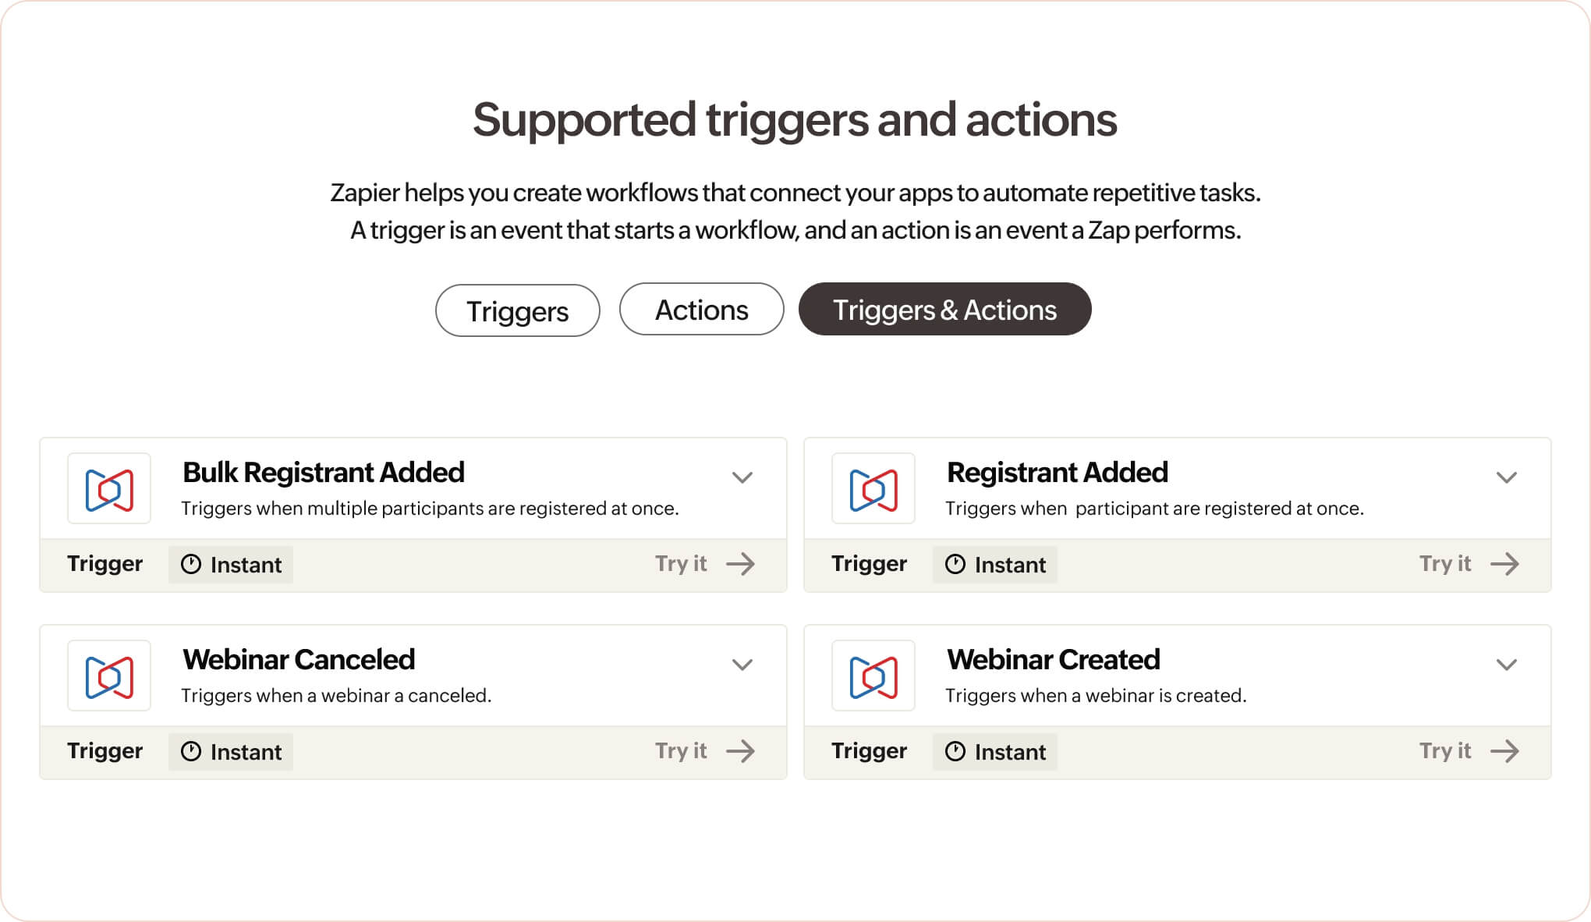This screenshot has height=922, width=1591.
Task: Expand the Bulk Registrant Added card details
Action: click(742, 477)
